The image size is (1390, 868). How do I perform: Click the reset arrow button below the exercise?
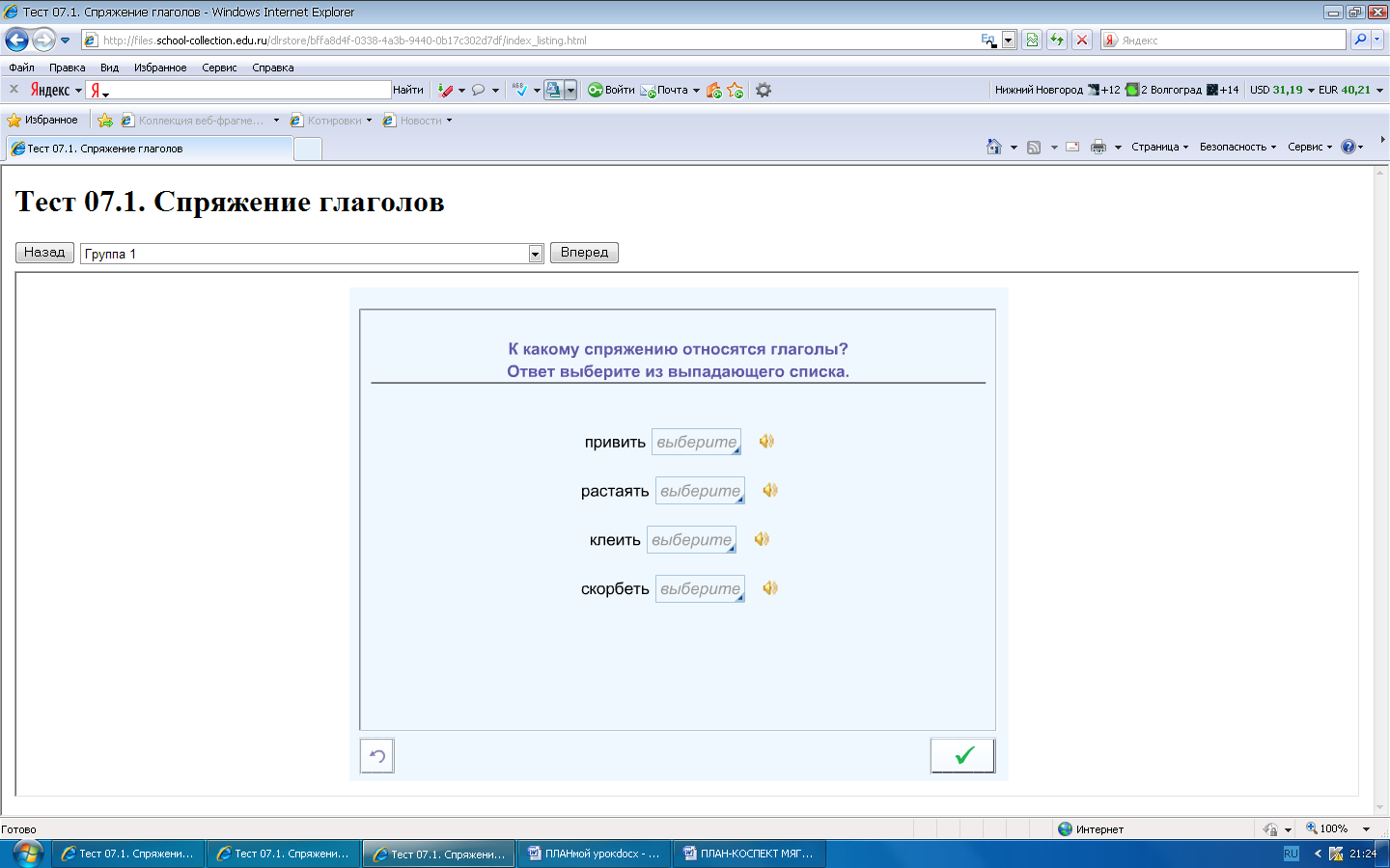pos(377,756)
